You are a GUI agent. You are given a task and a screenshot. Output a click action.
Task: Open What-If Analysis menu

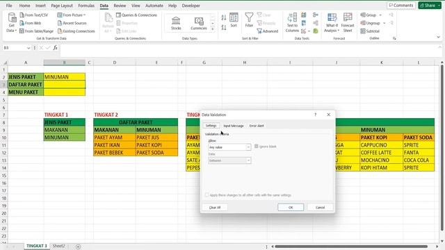[x=332, y=23]
